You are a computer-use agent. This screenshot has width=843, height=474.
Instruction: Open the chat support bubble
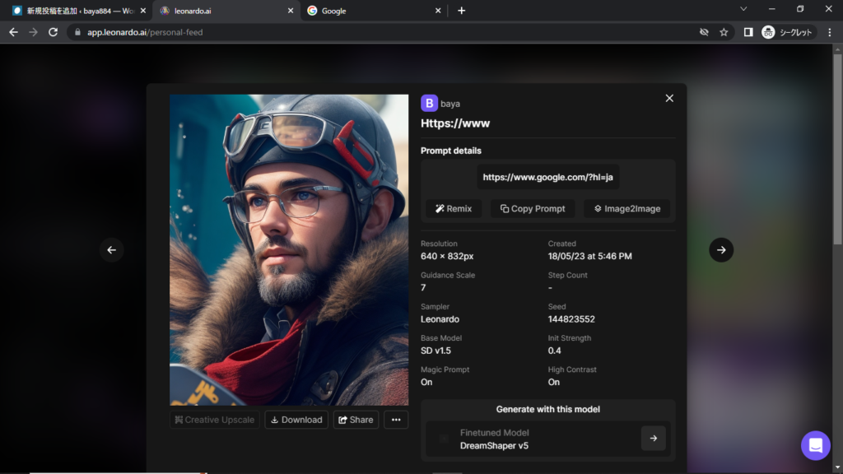(815, 445)
